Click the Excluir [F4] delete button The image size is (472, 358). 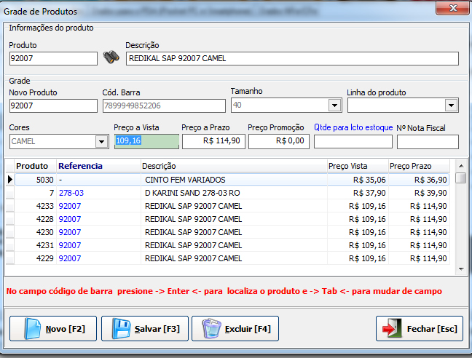235,329
